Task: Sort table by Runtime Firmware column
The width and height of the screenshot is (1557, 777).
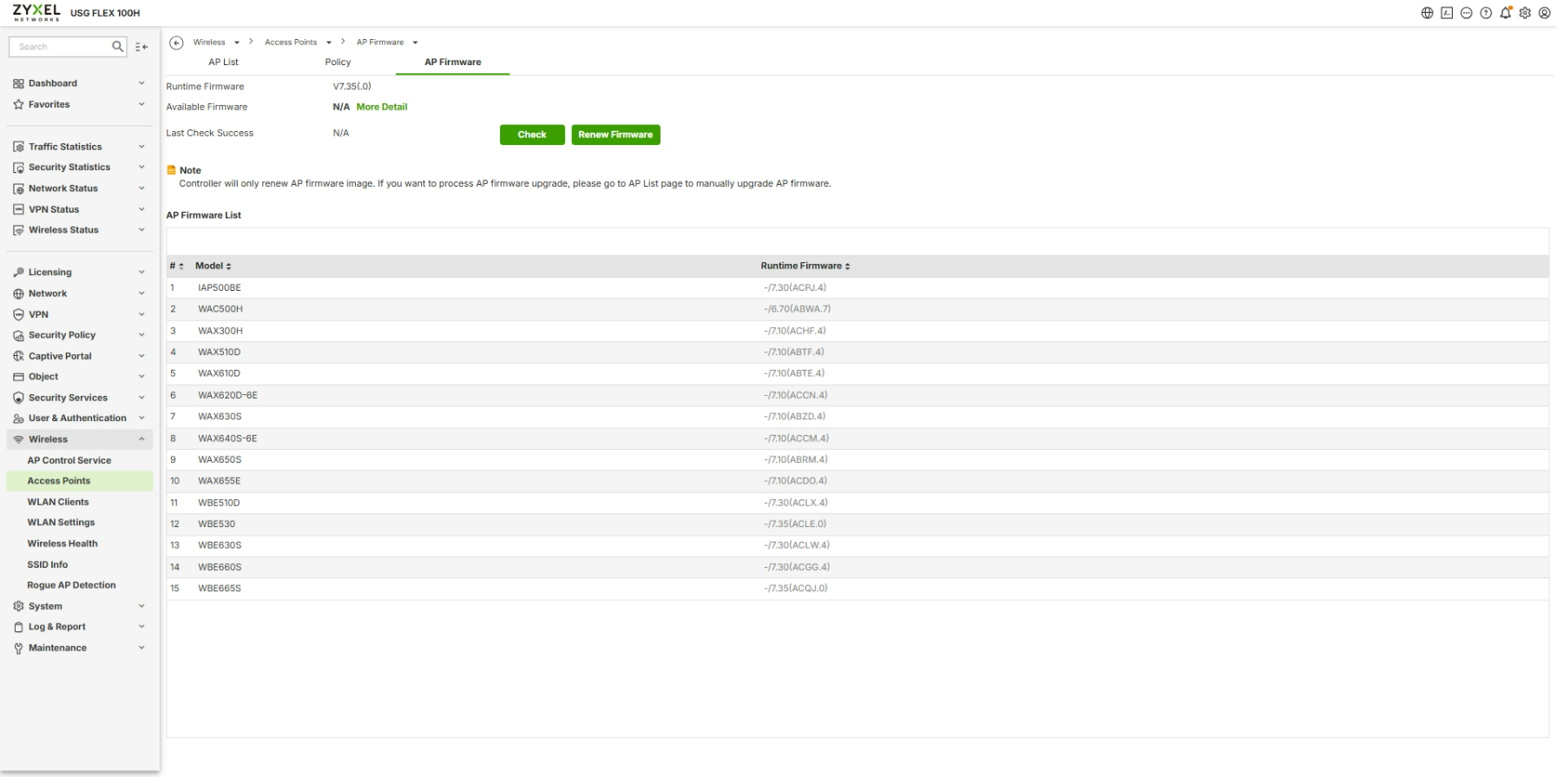Action: tap(805, 266)
